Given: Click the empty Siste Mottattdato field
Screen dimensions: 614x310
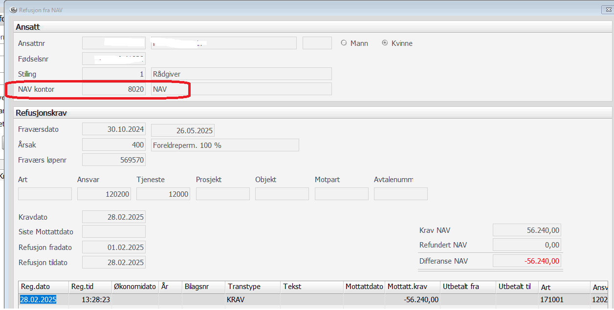Looking at the screenshot, I should [114, 231].
